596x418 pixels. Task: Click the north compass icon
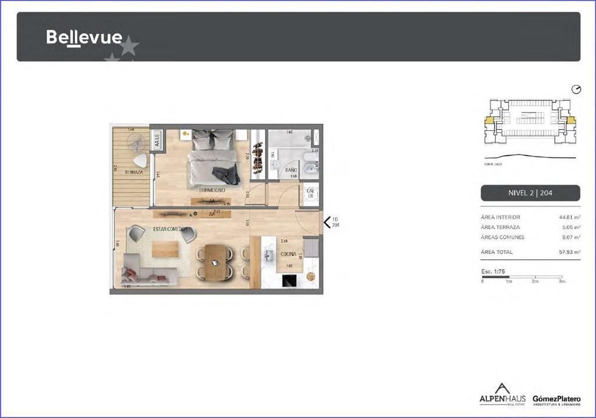click(576, 89)
